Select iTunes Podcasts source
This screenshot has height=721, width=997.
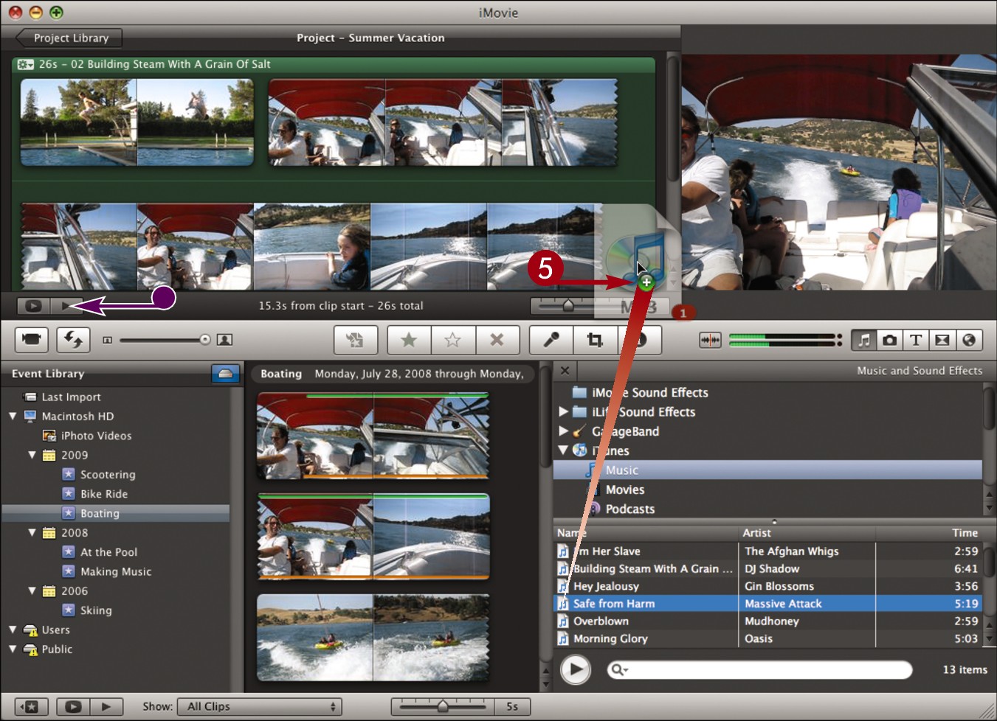tap(629, 509)
